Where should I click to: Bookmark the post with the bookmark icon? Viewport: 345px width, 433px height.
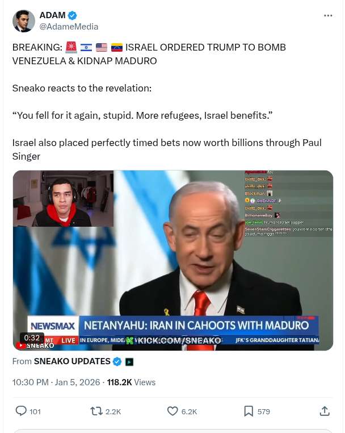click(249, 411)
